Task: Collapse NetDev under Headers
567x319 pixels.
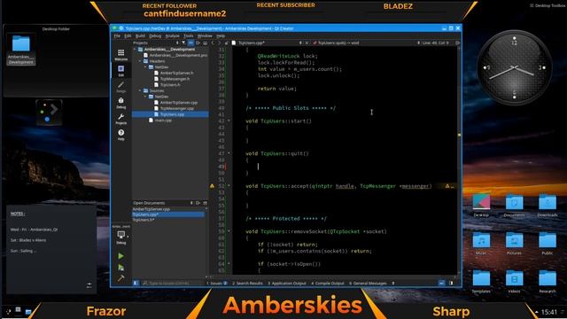Action: point(145,67)
